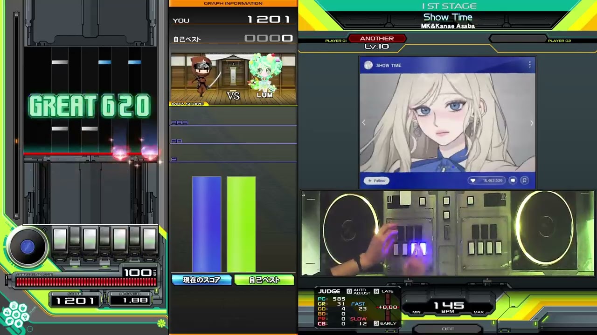The width and height of the screenshot is (597, 335).
Task: Select the green 自己ベスト graph label
Action: point(264,280)
